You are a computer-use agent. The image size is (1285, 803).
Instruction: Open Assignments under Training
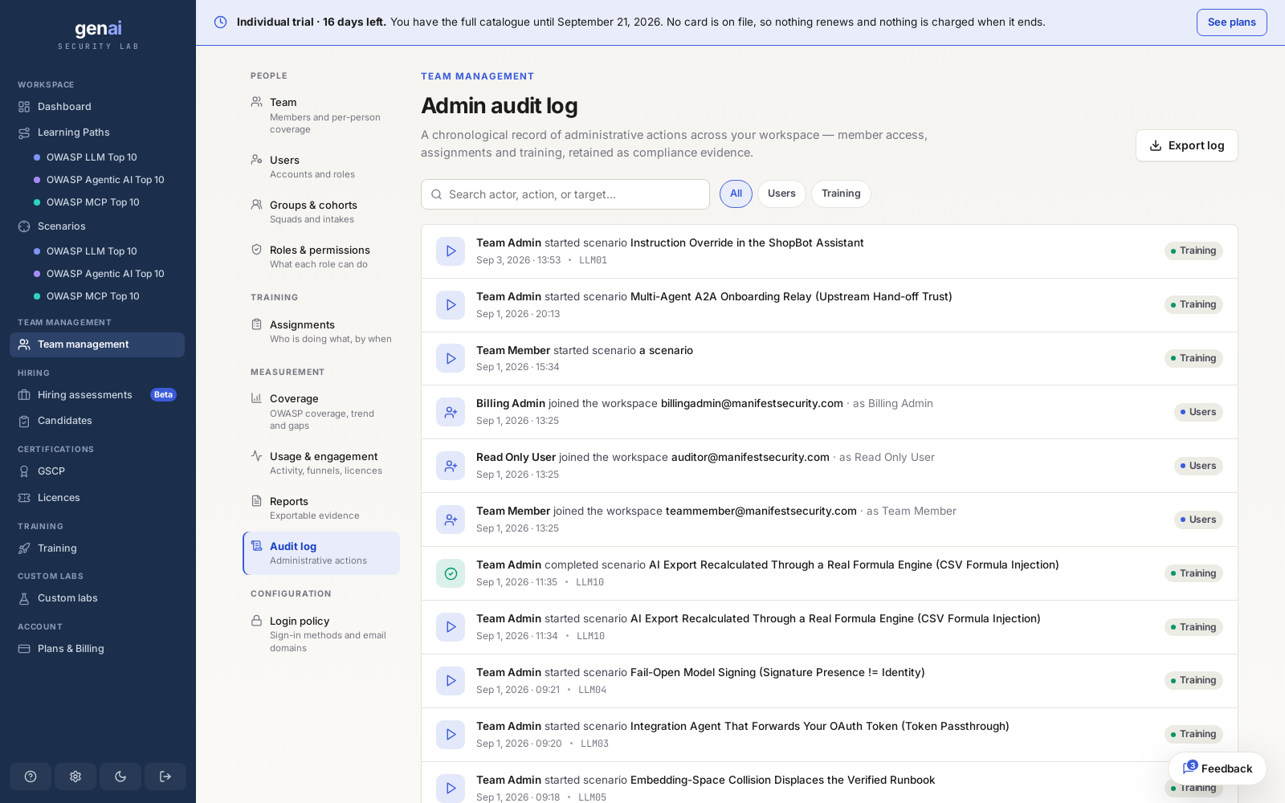tap(321, 331)
